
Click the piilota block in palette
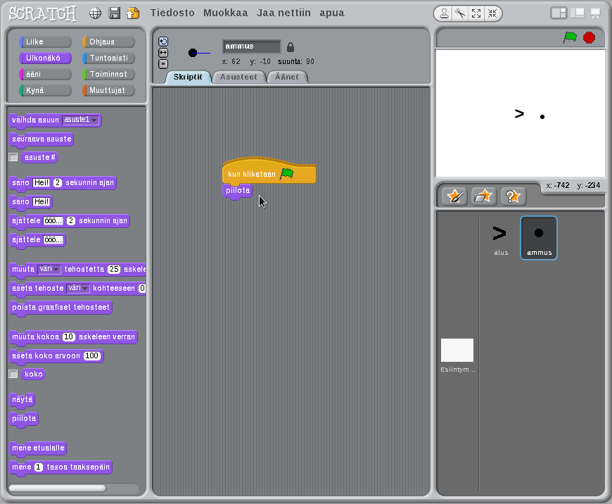tap(24, 419)
